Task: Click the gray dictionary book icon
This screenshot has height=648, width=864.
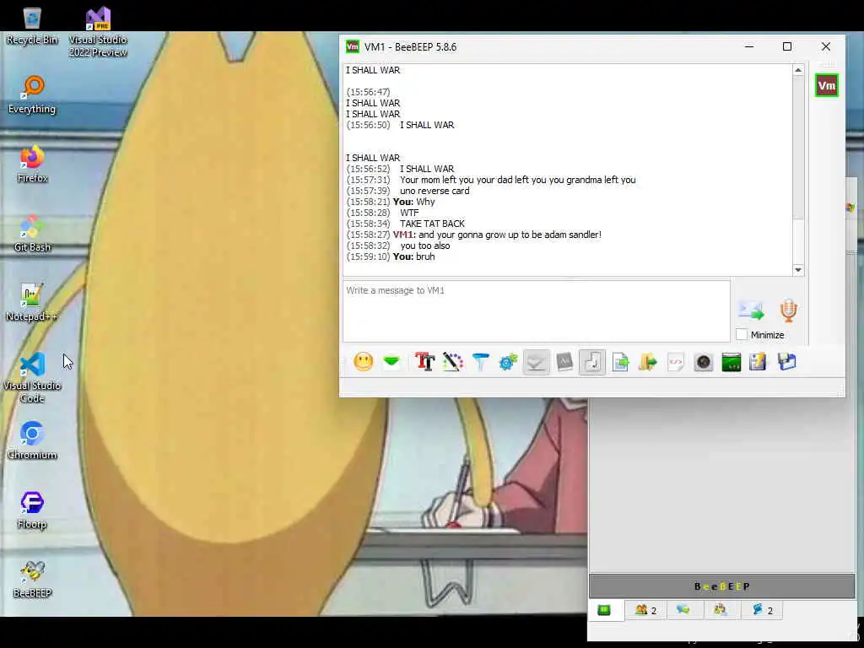Action: [x=564, y=362]
